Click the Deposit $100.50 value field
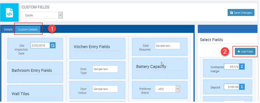The image size is (260, 103). [232, 87]
